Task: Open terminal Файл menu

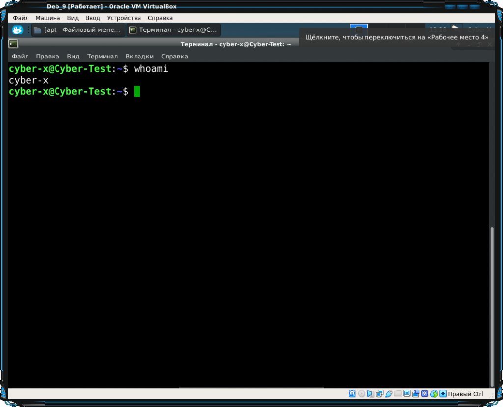Action: (x=20, y=57)
